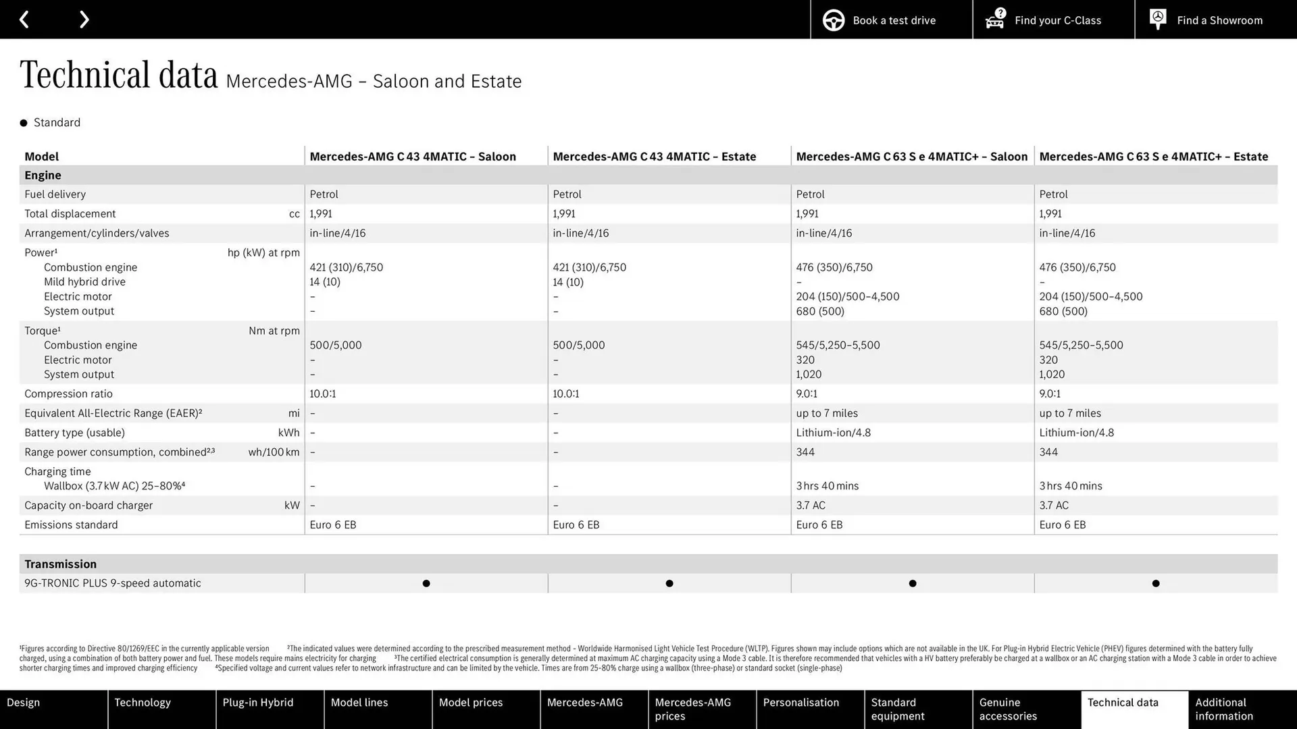The height and width of the screenshot is (729, 1297).
Task: Click the Standard legend bullet icon
Action: point(22,122)
